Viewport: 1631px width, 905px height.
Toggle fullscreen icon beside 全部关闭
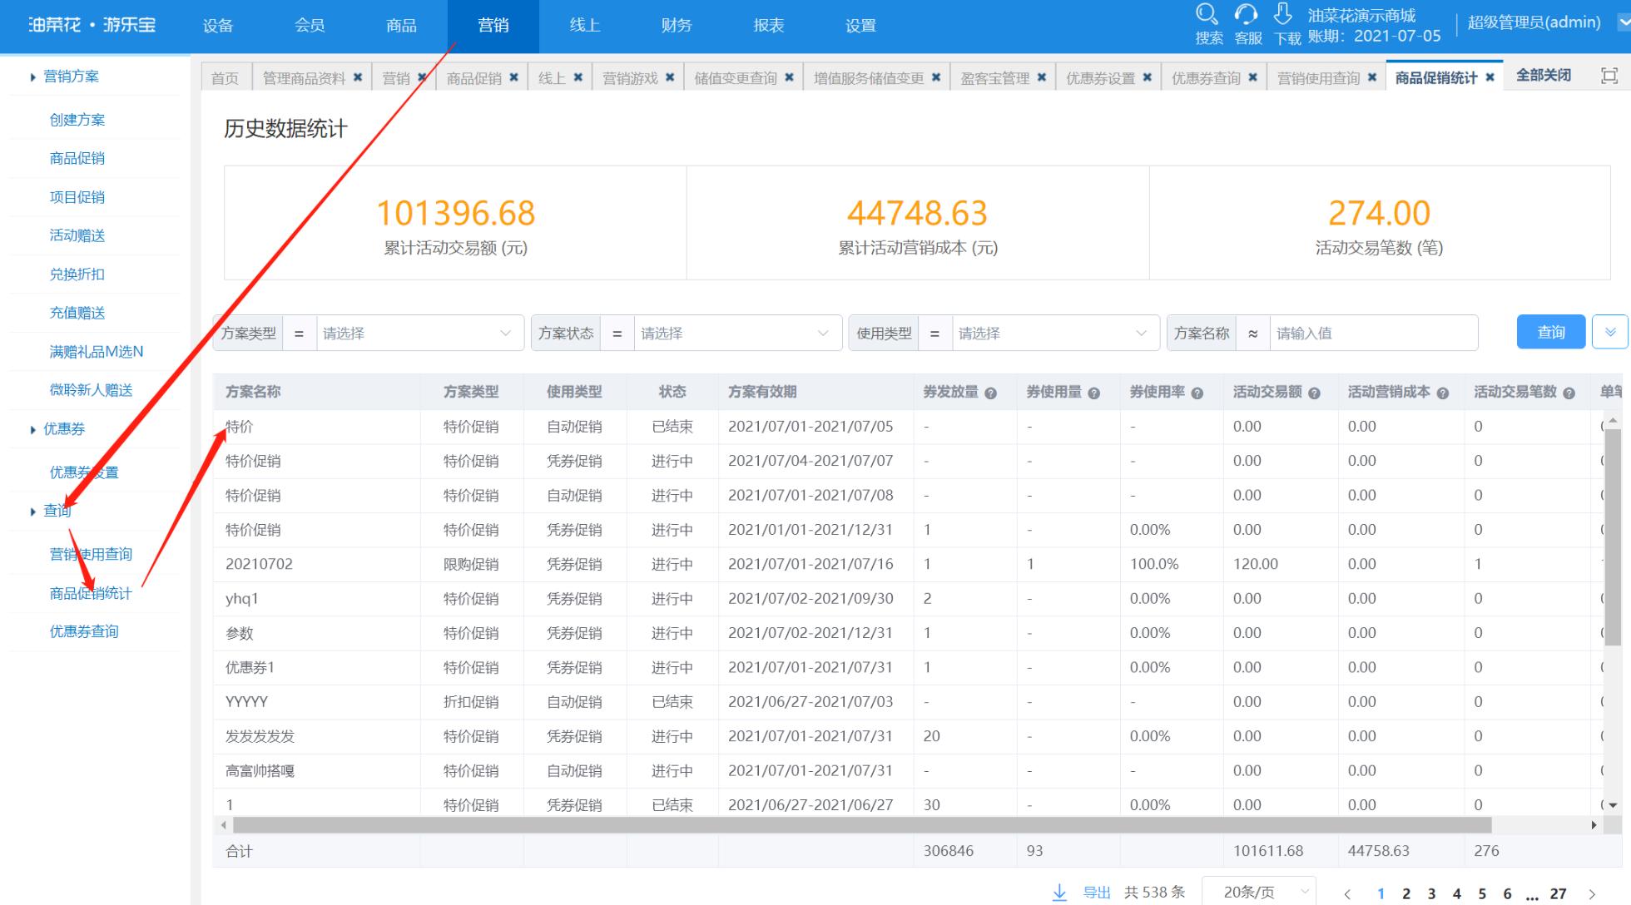(x=1609, y=76)
